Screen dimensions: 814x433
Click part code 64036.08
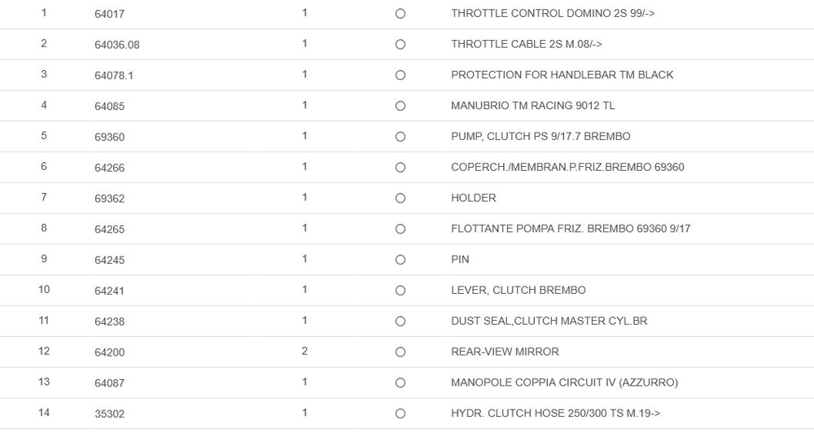click(116, 45)
